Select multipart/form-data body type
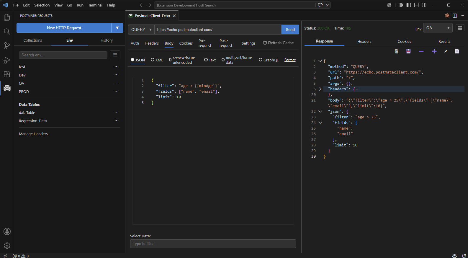 237,60
